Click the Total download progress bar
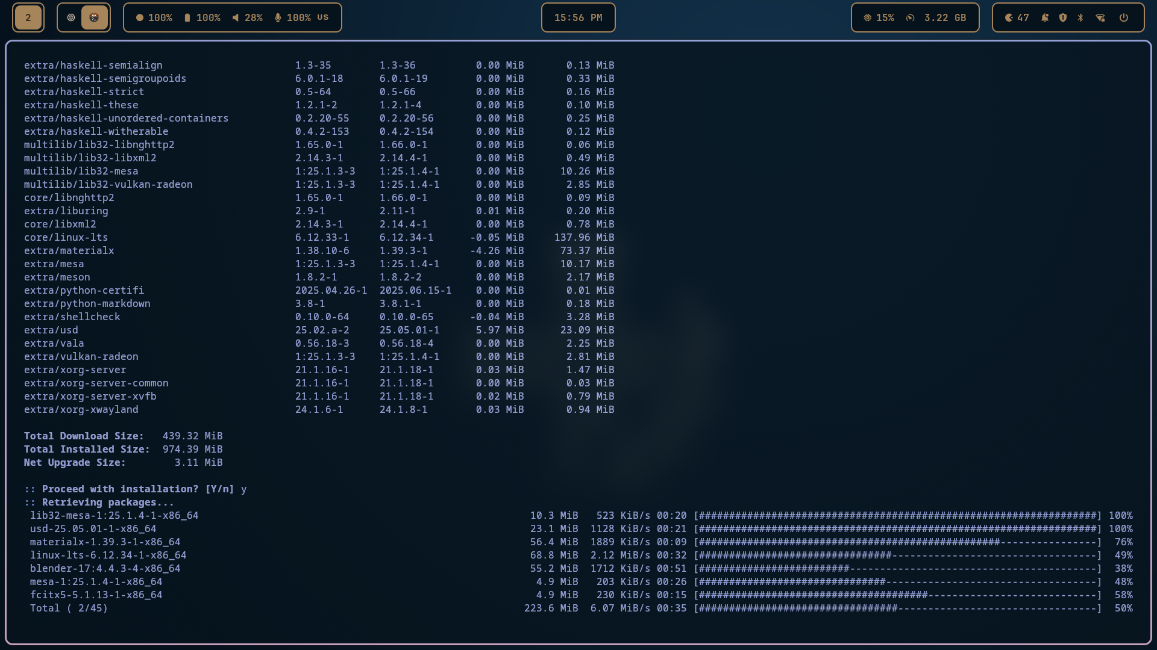Viewport: 1157px width, 650px height. click(x=898, y=608)
